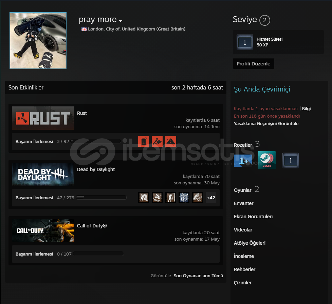Open the Rust game logo
332x304 pixels.
43,118
